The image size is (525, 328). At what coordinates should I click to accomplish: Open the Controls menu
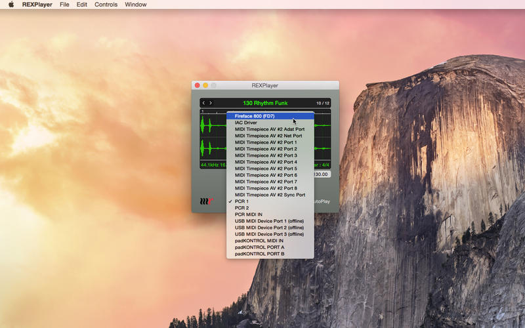click(106, 5)
